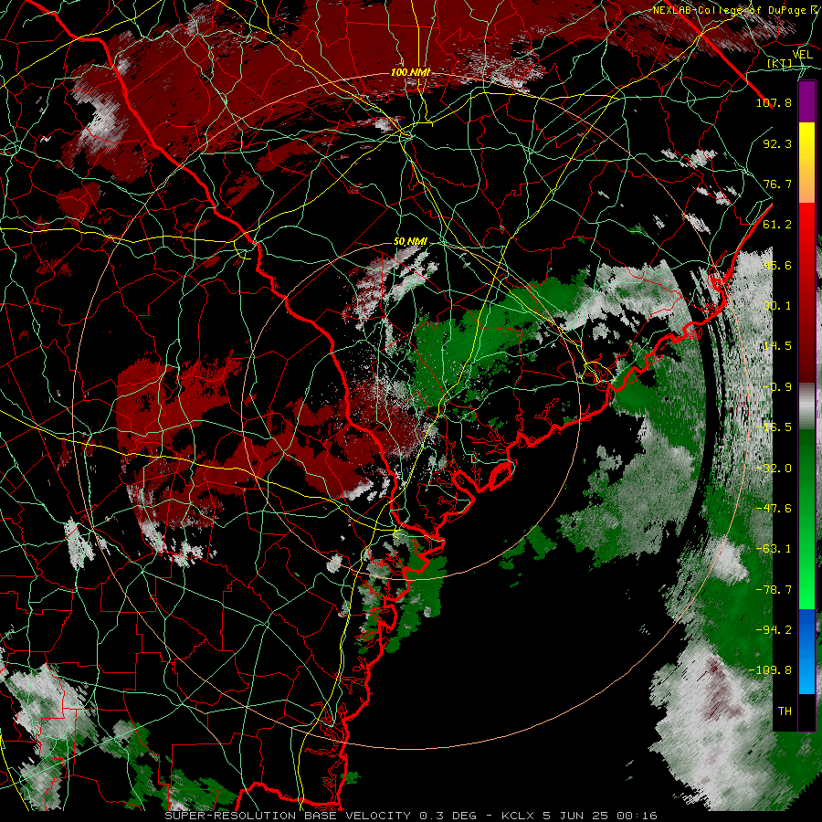The width and height of the screenshot is (822, 822).
Task: Click the -63.1 velocity scale value
Action: coord(774,549)
